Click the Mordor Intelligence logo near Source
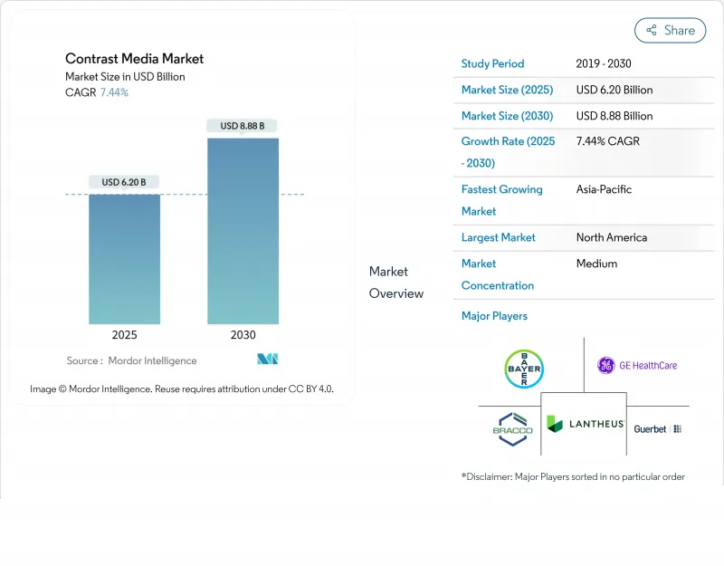The image size is (724, 566). (x=268, y=360)
